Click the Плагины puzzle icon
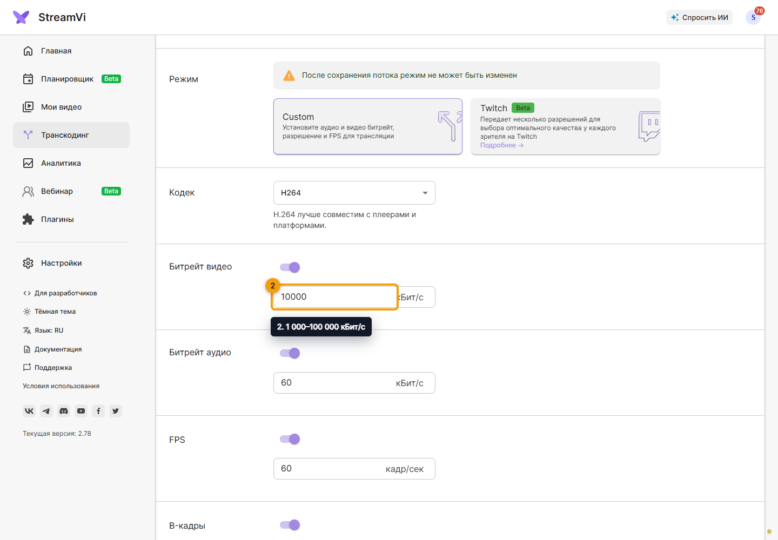The height and width of the screenshot is (540, 778). (28, 219)
